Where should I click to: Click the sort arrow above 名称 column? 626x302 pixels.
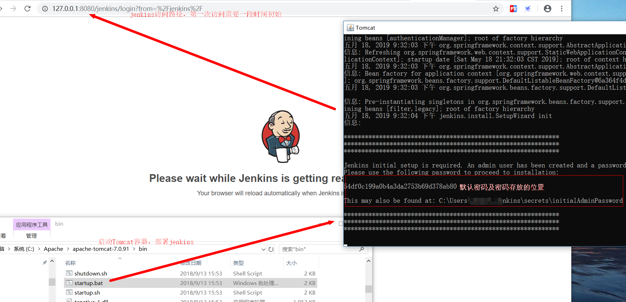(x=120, y=259)
